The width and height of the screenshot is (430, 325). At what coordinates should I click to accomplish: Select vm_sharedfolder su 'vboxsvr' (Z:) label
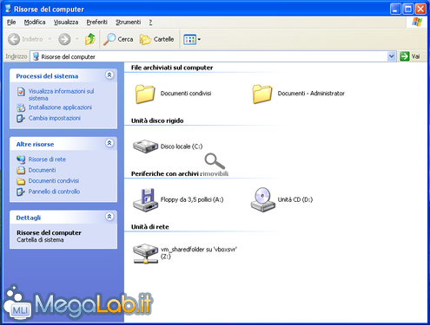coord(199,253)
